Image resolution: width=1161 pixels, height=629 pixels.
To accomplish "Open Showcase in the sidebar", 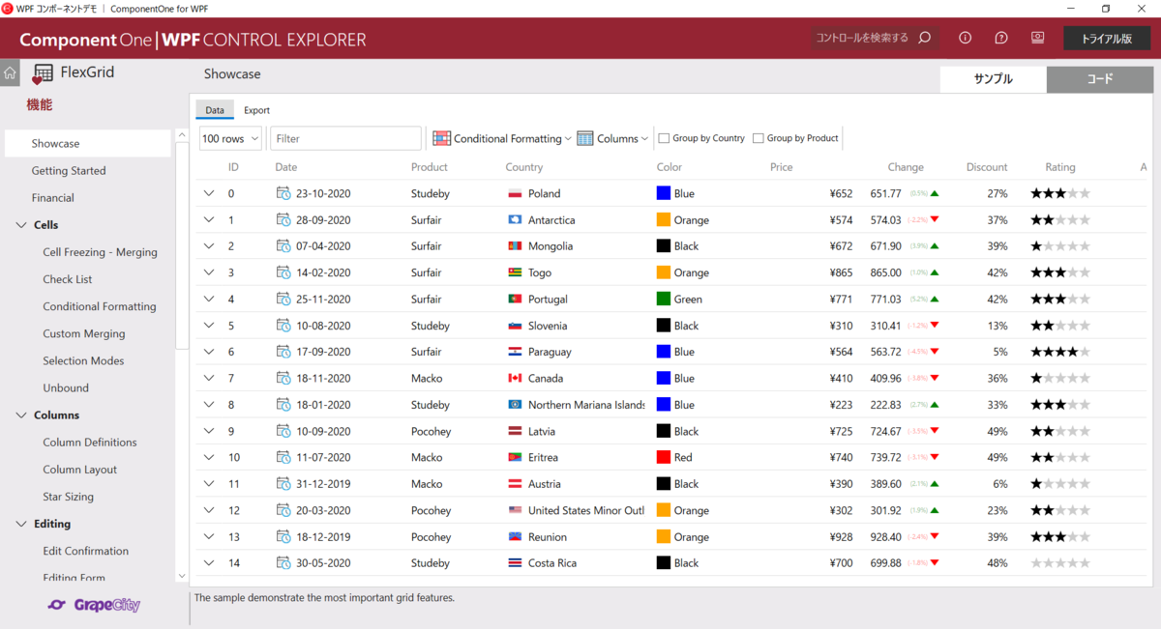I will [88, 143].
